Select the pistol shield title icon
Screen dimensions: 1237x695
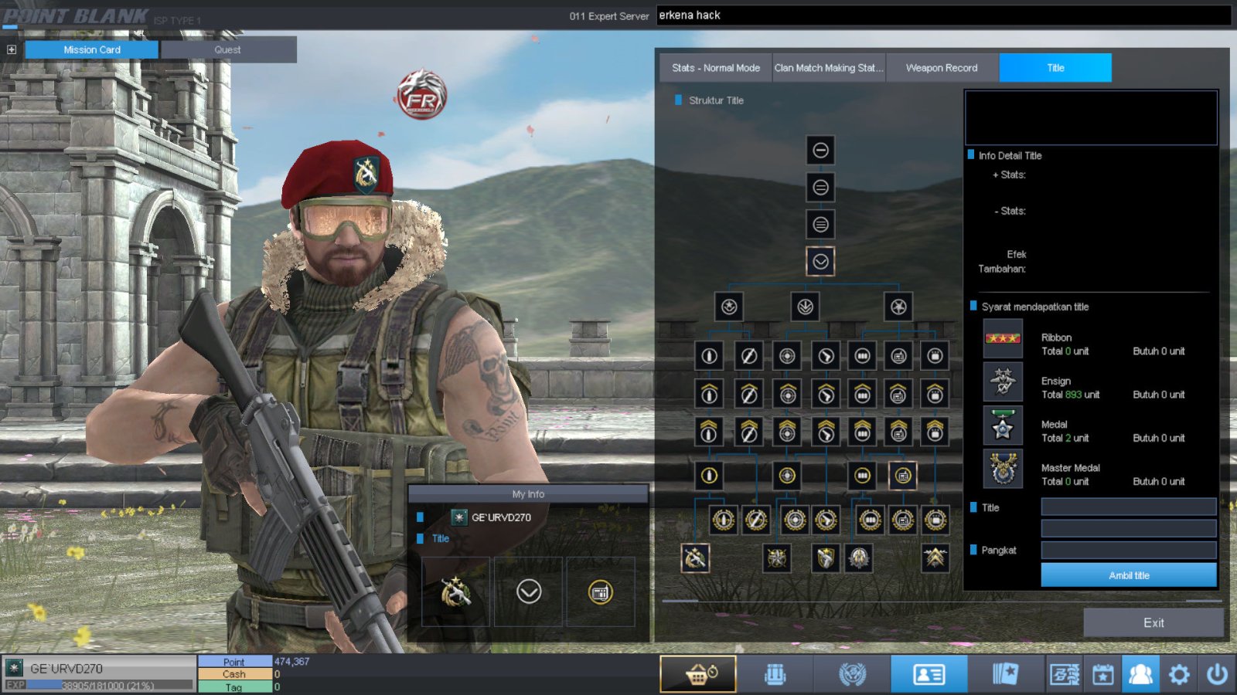coord(826,558)
